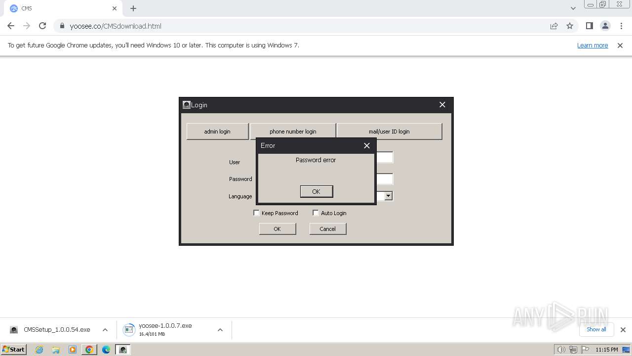Open Chrome side panel
Screen dimensions: 632x356
click(x=590, y=26)
